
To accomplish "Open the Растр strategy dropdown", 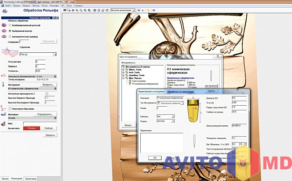I will (x=55, y=54).
